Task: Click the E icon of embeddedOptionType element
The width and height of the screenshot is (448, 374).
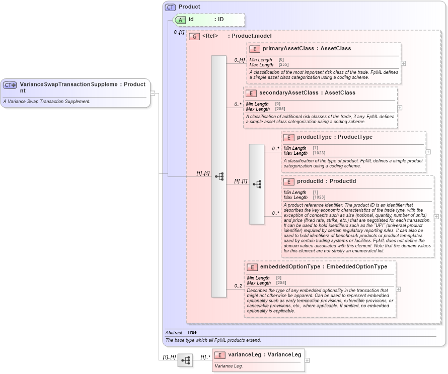Action: coord(253,267)
